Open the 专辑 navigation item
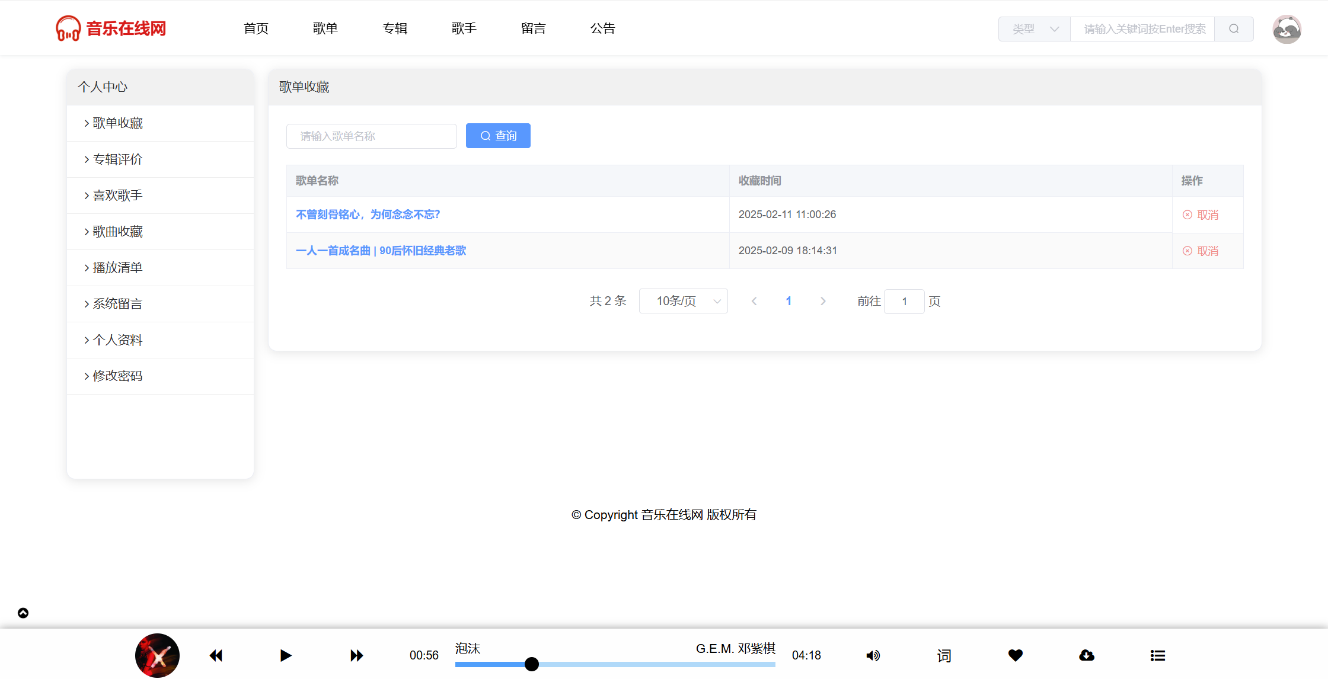Image resolution: width=1328 pixels, height=679 pixels. 395,28
